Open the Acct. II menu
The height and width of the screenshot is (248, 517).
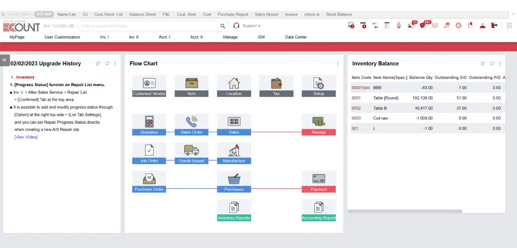pyautogui.click(x=196, y=37)
